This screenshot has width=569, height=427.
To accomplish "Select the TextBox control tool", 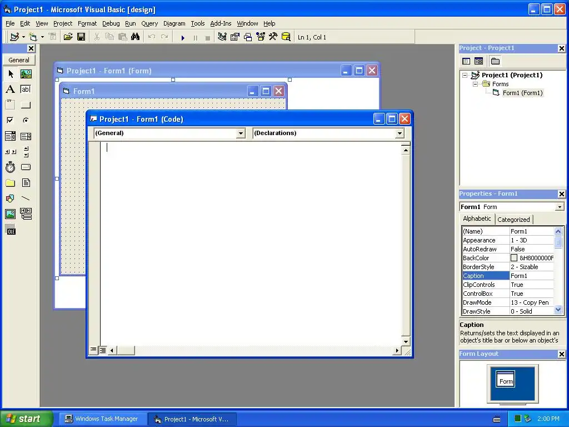I will [26, 90].
